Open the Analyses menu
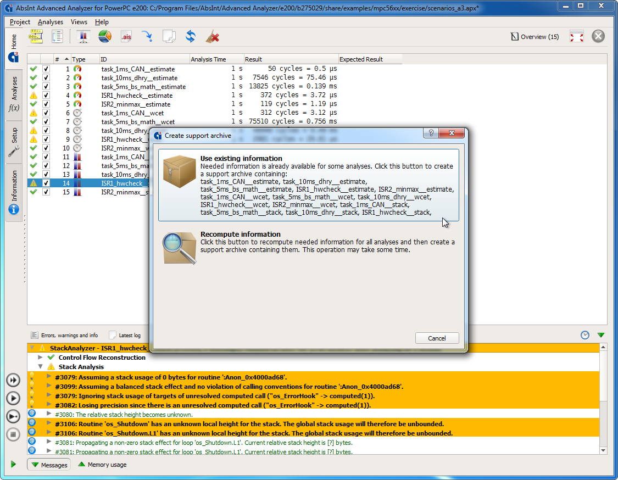The image size is (618, 480). pyautogui.click(x=51, y=21)
